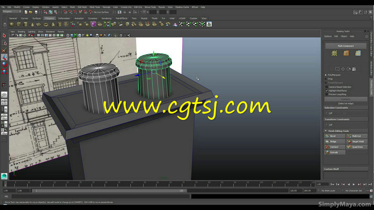Screen dimensions: 374x210
Task: Select vertex mode in Modeling Toolkit
Action: pyautogui.click(x=334, y=53)
